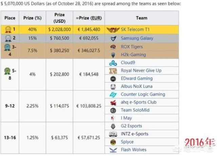Click the SK Telecom T1 team logo
This screenshot has height=156, width=217.
113,30
